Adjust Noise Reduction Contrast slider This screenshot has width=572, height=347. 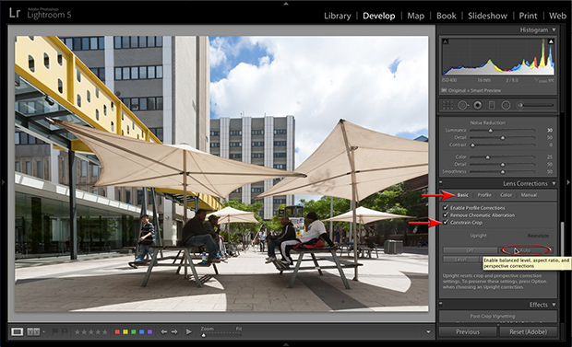502,145
